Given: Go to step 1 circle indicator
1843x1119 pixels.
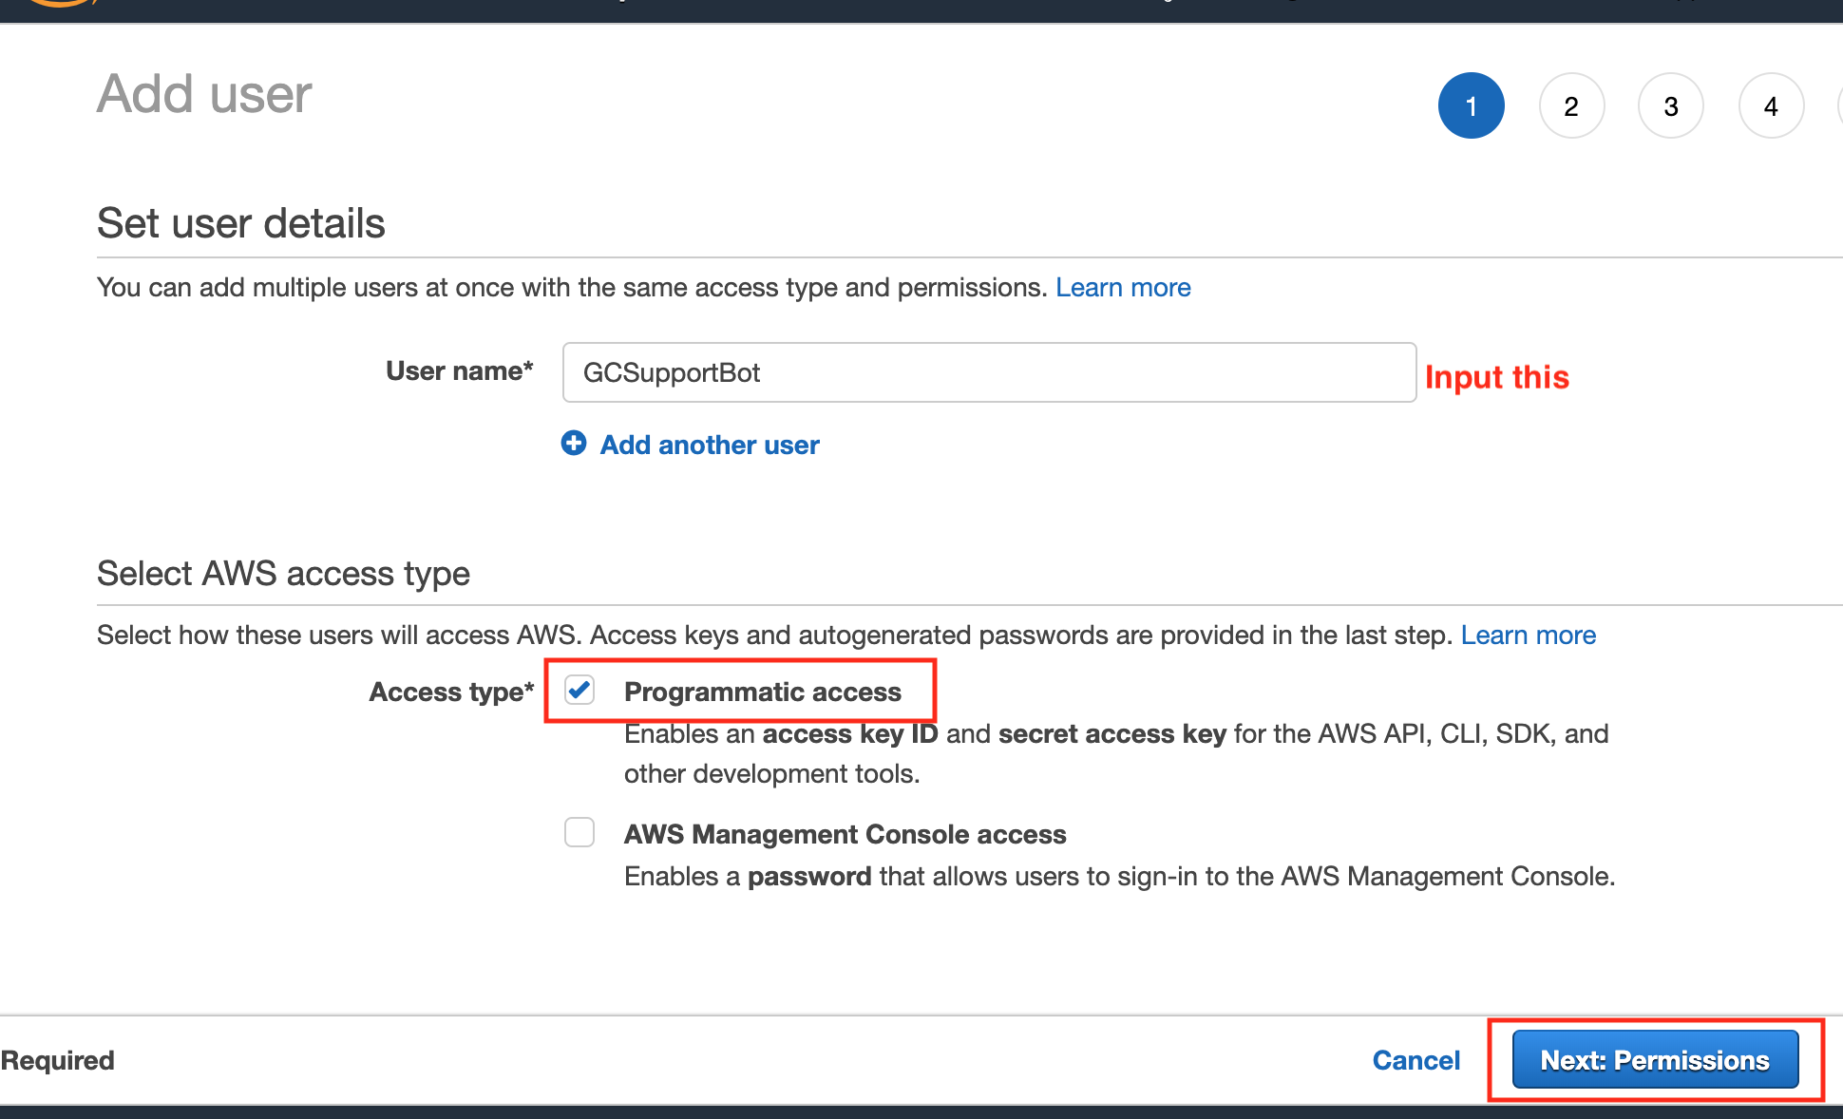Looking at the screenshot, I should click(1471, 106).
